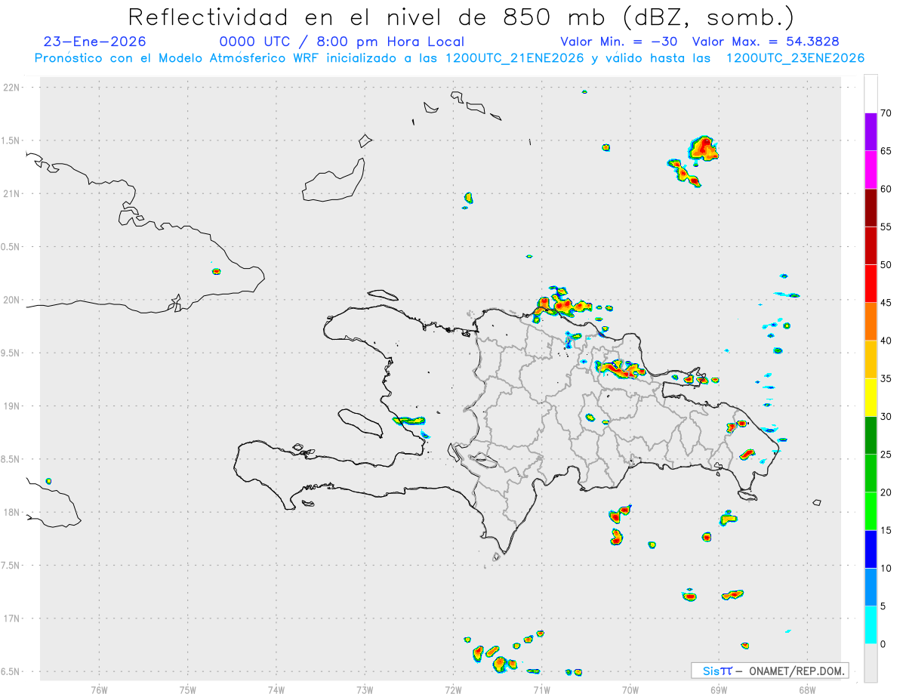Select the 'Valor Max. = 54.3828' text
Viewport: 906px width, 700px height.
[x=766, y=42]
